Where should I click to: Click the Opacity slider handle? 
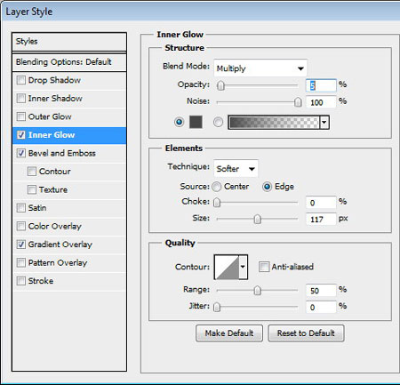coord(220,85)
